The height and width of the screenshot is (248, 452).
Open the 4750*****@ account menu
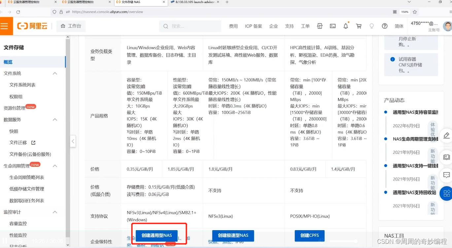point(424,23)
